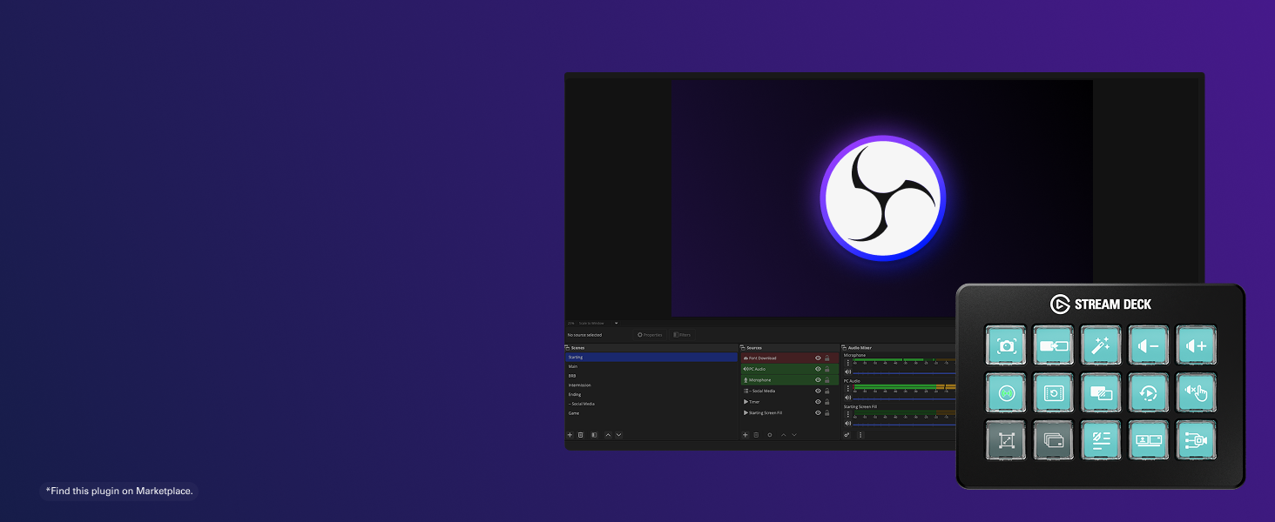Tap the instant replay play key on Stream Deck
The height and width of the screenshot is (522, 1275).
click(x=1149, y=393)
